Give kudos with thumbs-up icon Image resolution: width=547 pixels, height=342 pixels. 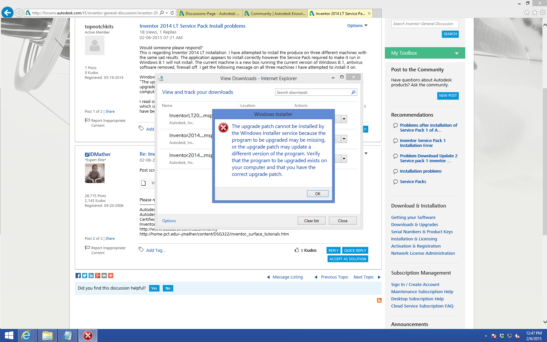[297, 250]
